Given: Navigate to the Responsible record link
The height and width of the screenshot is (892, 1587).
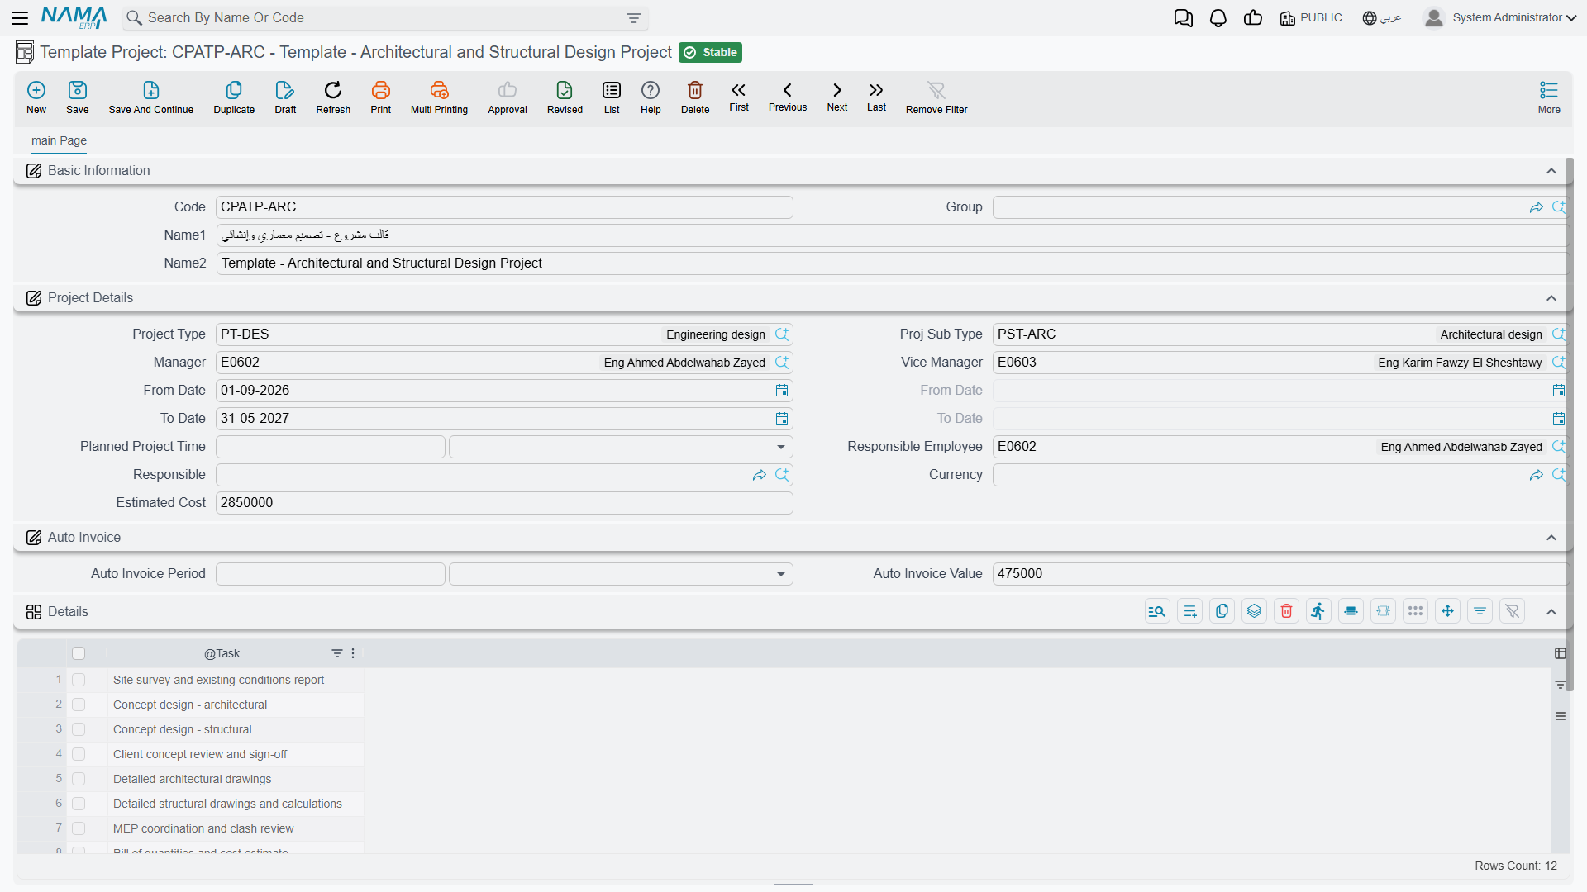Looking at the screenshot, I should 760,475.
